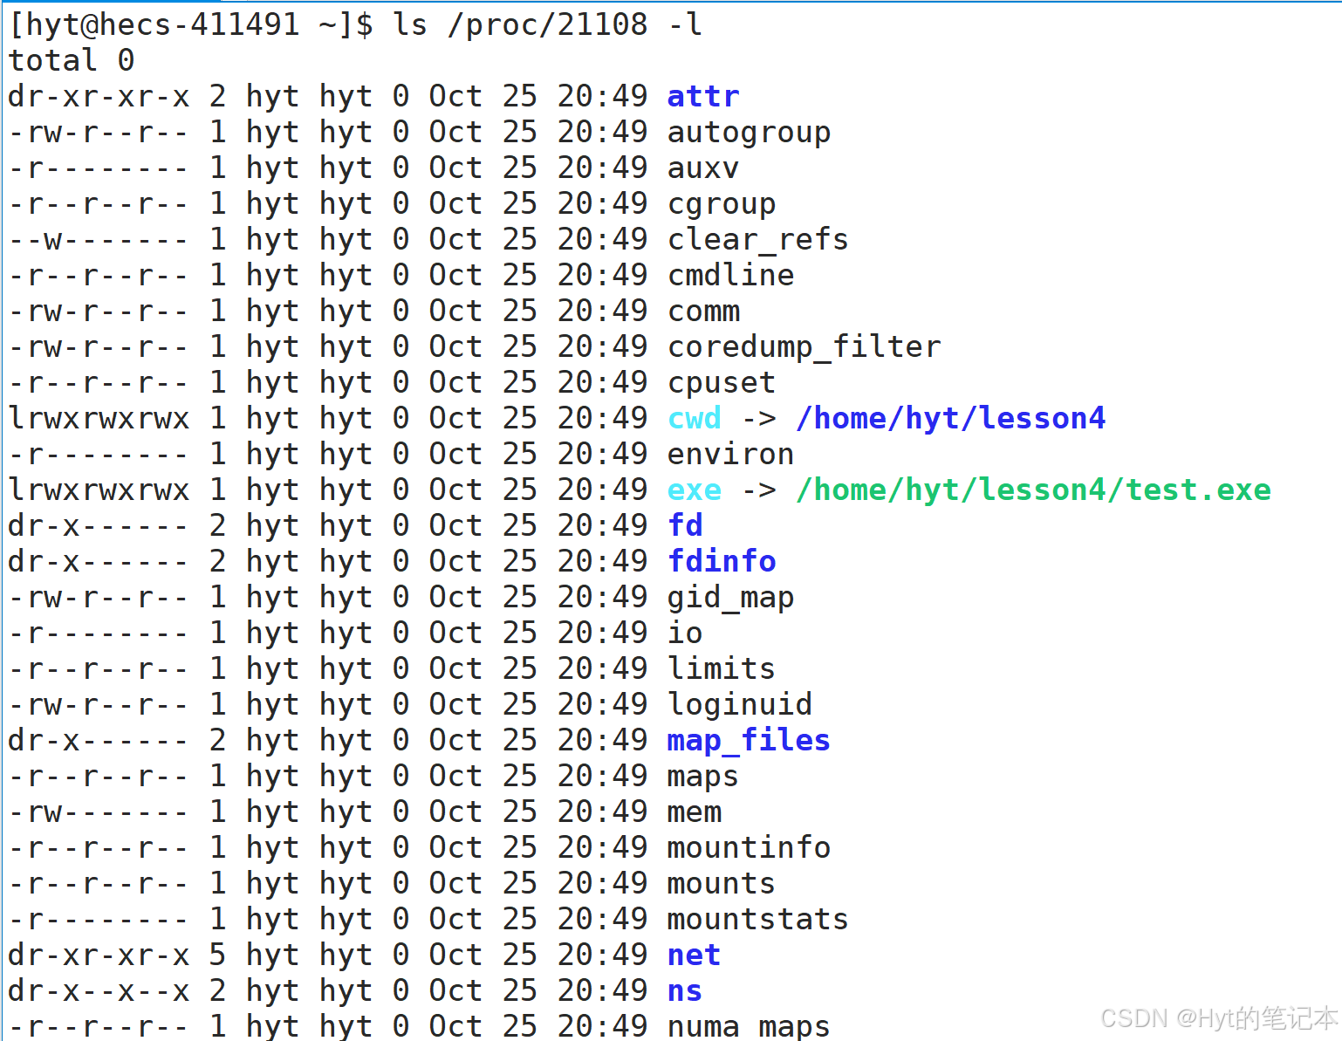
Task: Select the 'net' directory name
Action: pyautogui.click(x=695, y=955)
